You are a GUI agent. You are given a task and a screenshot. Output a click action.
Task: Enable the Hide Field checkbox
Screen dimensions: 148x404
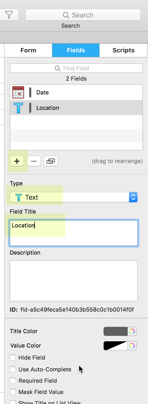tap(13, 358)
